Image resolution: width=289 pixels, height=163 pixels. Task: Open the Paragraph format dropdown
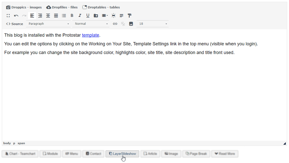pos(48,24)
